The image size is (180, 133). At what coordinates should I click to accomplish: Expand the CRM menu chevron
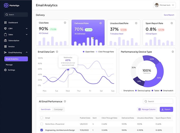pos(27,29)
